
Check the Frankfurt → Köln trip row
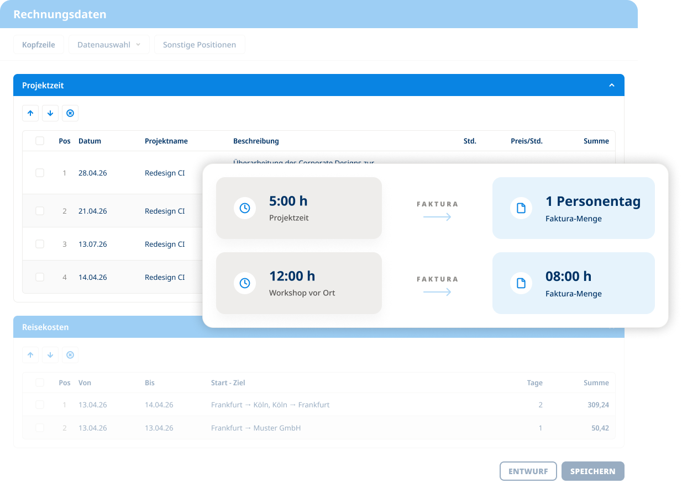[x=40, y=405]
